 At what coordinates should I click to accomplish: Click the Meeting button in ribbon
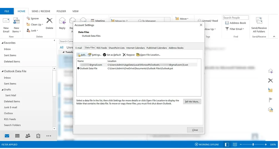click(98, 21)
